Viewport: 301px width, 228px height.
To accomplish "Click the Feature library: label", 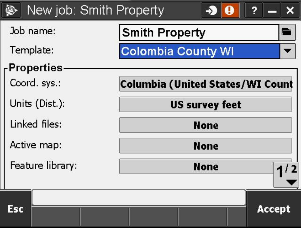I will tap(43, 165).
